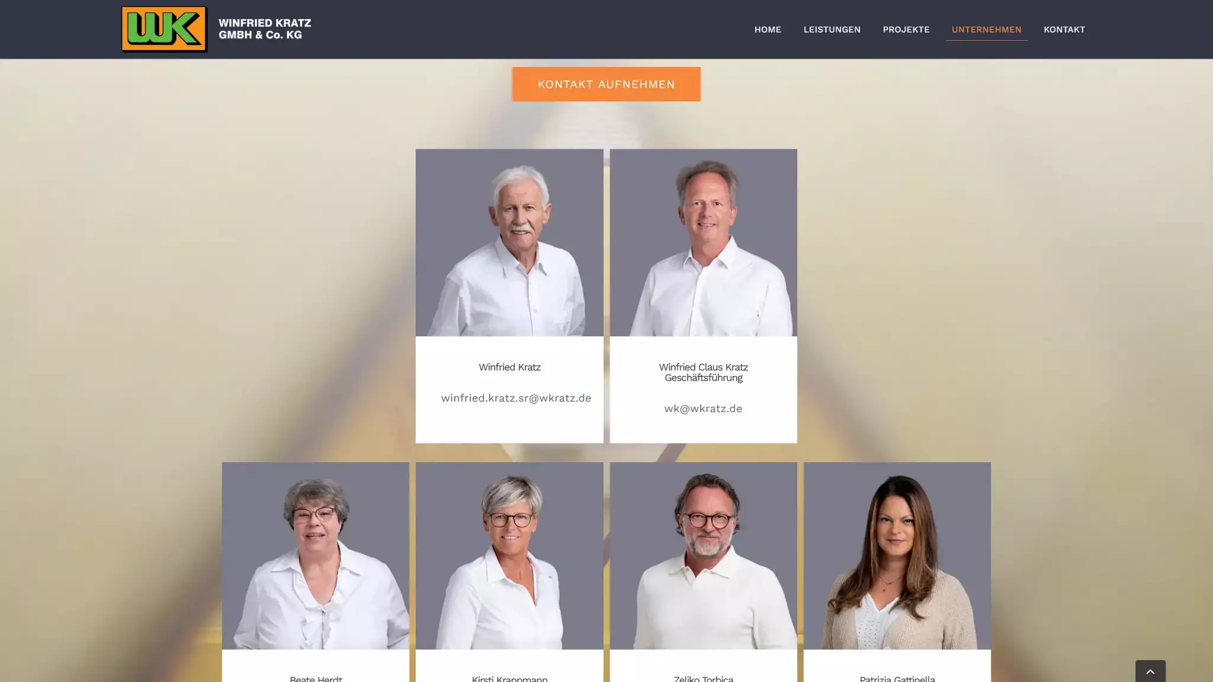Image resolution: width=1213 pixels, height=682 pixels.
Task: Select the UNTERNEHMEN navigation item
Action: pyautogui.click(x=986, y=30)
